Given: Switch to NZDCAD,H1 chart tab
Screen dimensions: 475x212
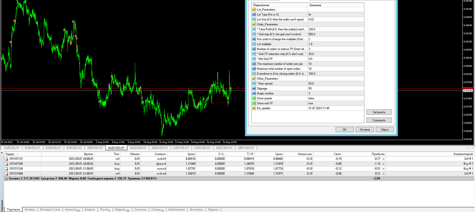Looking at the screenshot, I should [224, 148].
